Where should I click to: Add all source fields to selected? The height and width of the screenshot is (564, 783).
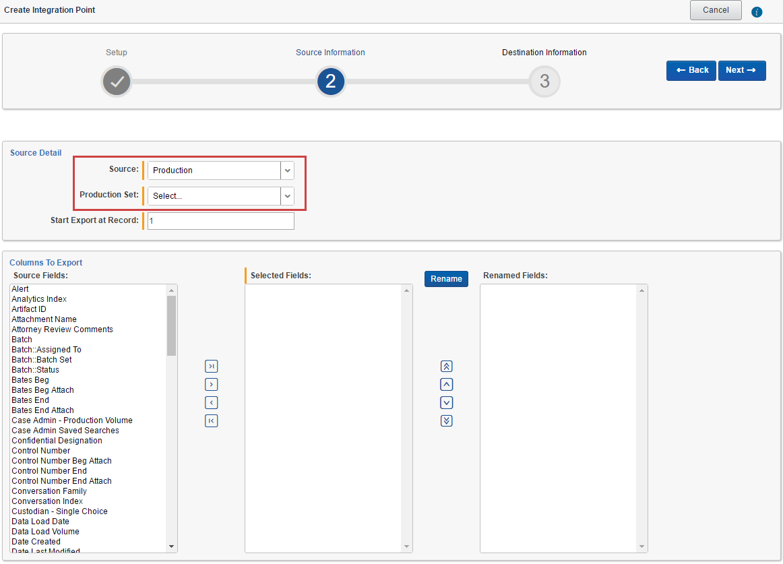[211, 366]
